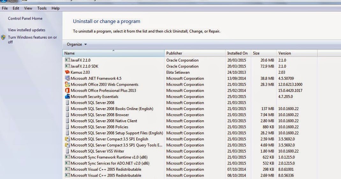Click the Microsoft SQL Server 2008 icon
This screenshot has height=179, width=341.
pyautogui.click(x=68, y=102)
